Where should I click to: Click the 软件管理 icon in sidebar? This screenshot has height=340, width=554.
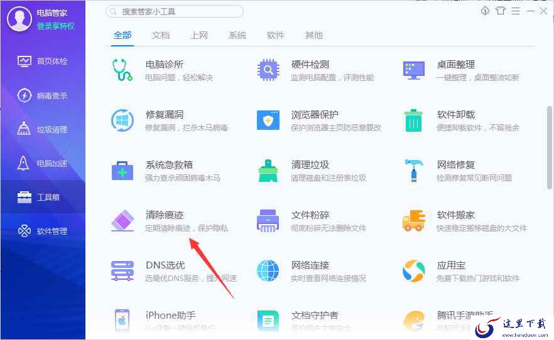pyautogui.click(x=24, y=231)
